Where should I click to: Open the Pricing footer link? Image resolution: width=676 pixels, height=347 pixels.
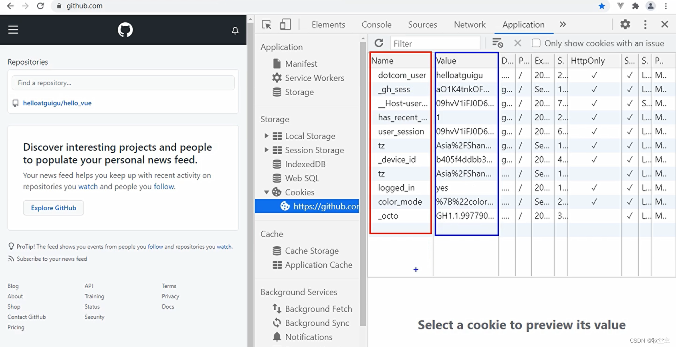click(x=16, y=327)
